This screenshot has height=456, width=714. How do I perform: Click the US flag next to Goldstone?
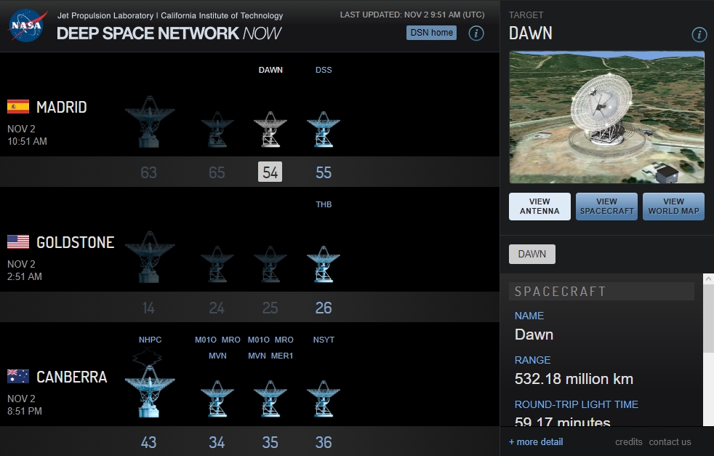tap(18, 242)
